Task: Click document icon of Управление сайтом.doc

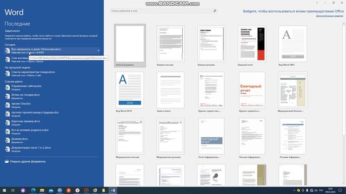Action: tap(8, 87)
